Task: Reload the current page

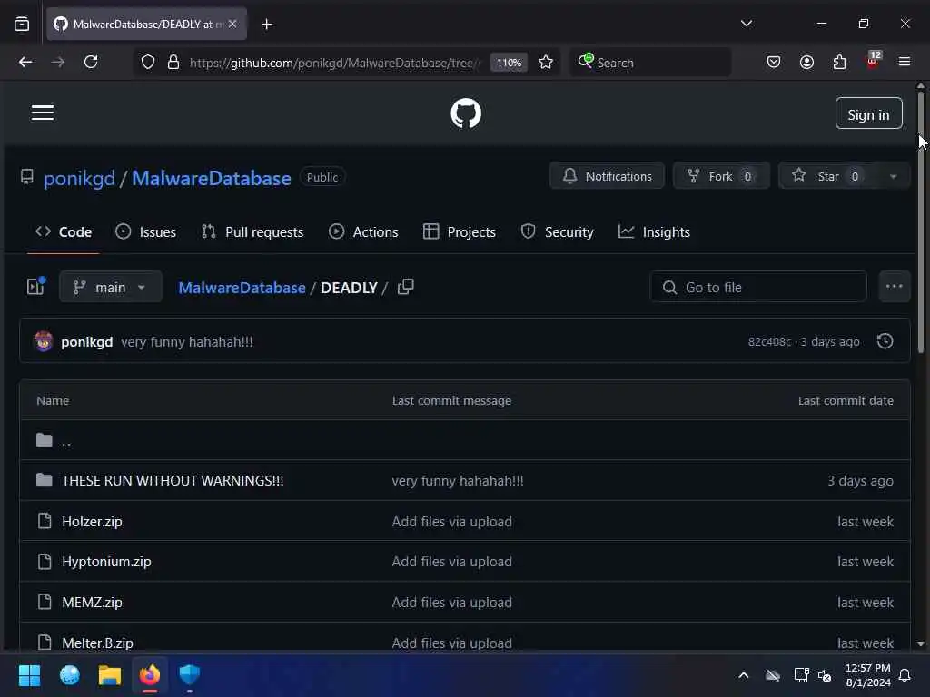Action: coord(91,63)
